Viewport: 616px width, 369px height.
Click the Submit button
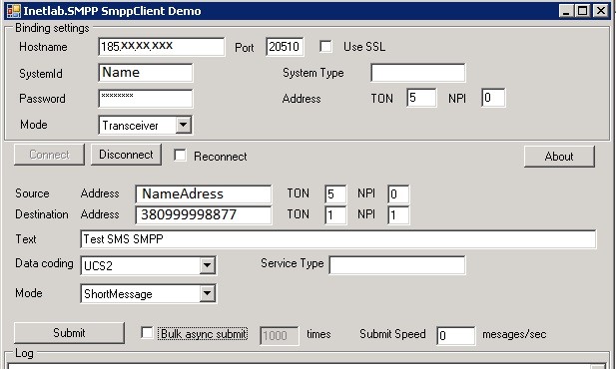pos(69,333)
